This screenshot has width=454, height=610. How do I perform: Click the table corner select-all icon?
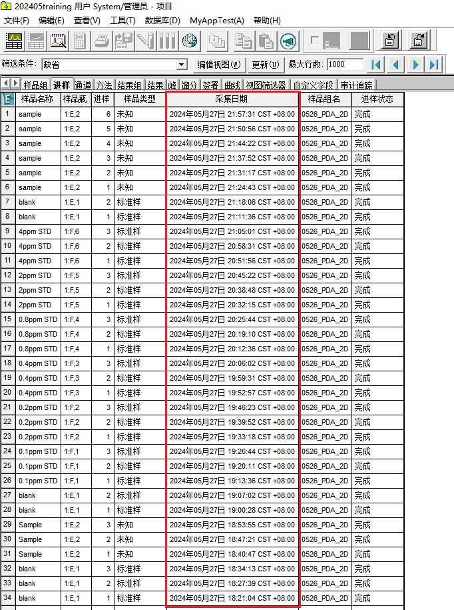[x=8, y=99]
